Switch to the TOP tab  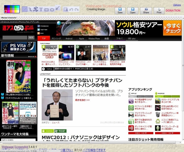click(x=44, y=39)
